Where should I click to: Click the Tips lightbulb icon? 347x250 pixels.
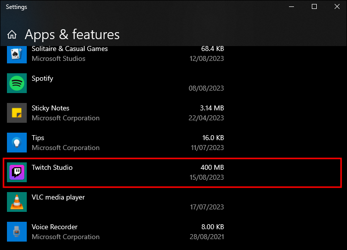[x=17, y=143]
